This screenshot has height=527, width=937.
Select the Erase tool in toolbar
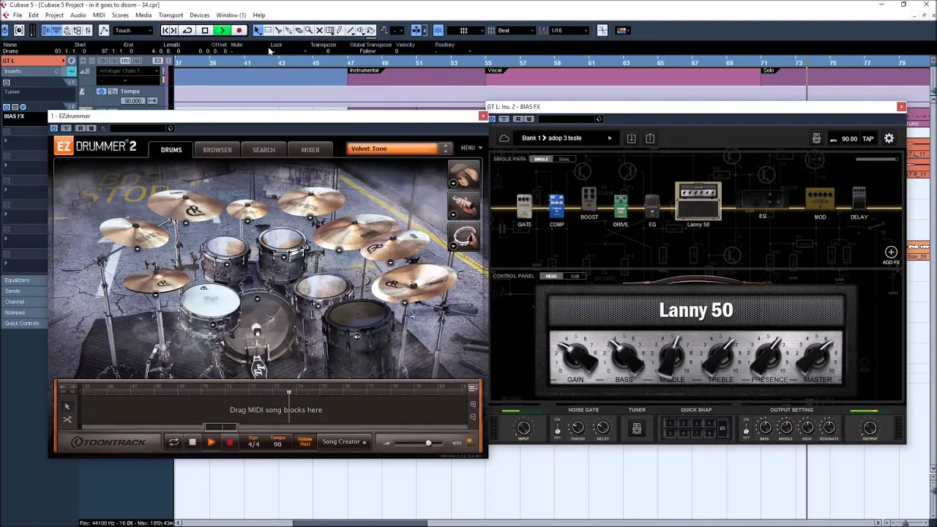(x=299, y=31)
